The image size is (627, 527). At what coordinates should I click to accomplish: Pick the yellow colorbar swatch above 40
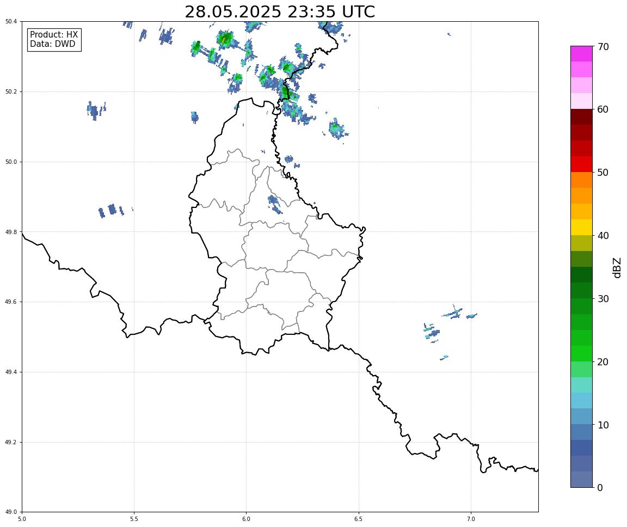(581, 227)
